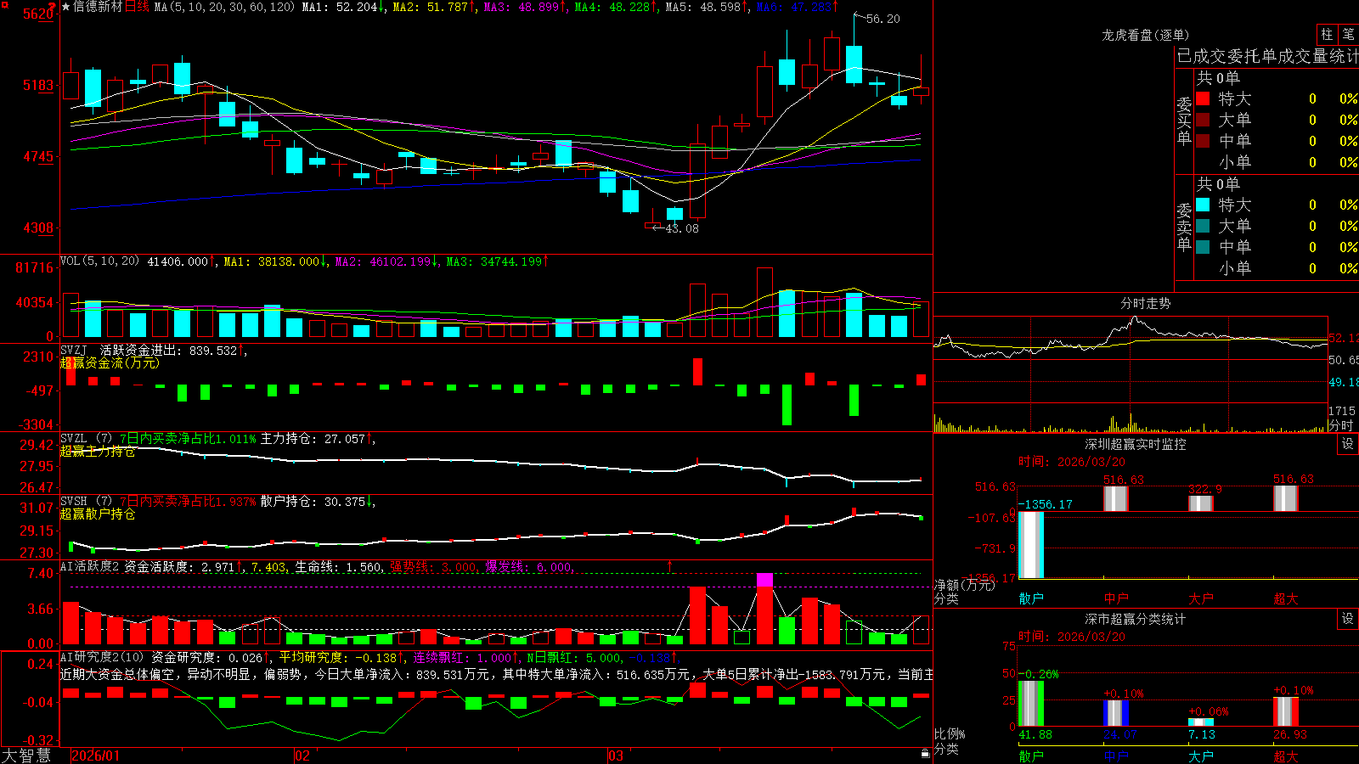The height and width of the screenshot is (764, 1359).
Task: Click the 分时走势 panel title
Action: click(1145, 303)
